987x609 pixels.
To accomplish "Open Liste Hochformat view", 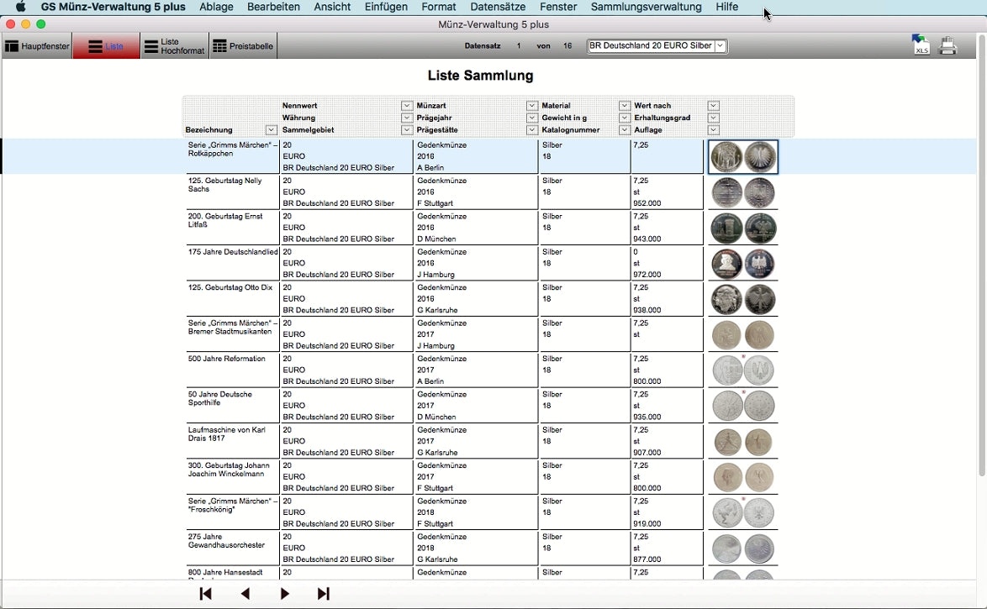I will point(174,46).
